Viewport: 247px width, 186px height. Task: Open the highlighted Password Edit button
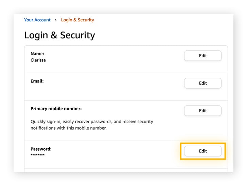tap(203, 151)
